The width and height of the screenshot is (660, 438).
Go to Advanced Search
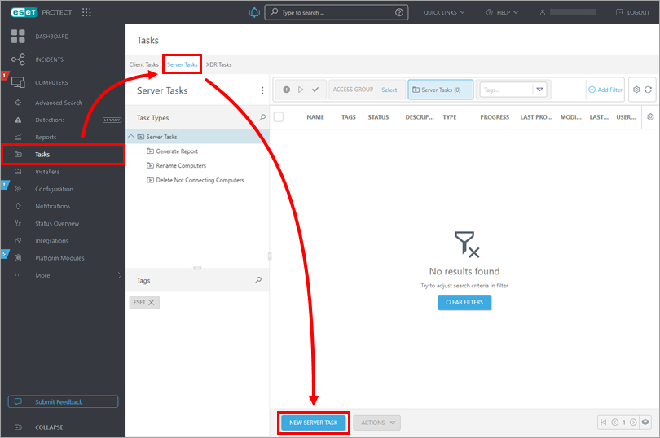[x=59, y=103]
